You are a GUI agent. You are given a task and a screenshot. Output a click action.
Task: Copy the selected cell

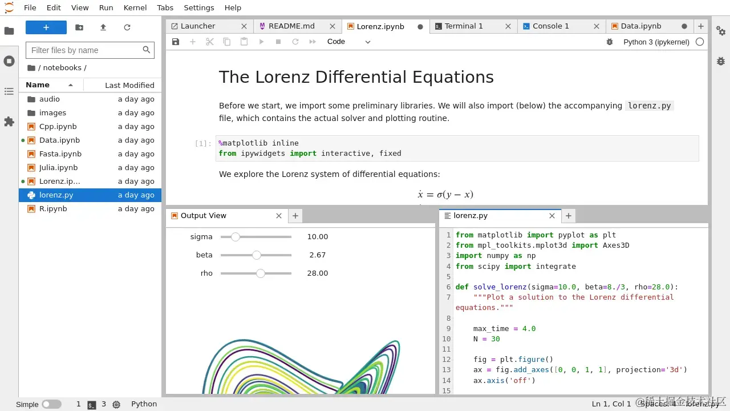coord(227,42)
